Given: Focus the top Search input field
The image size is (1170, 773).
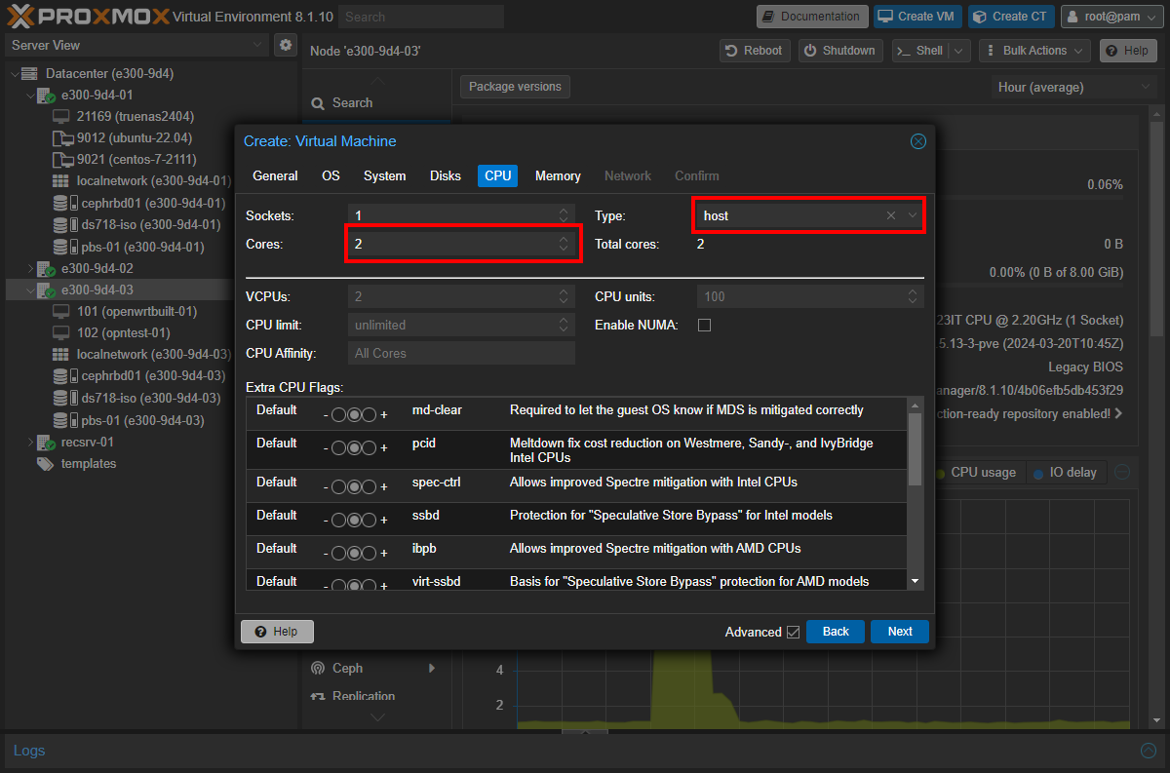Looking at the screenshot, I should pos(422,17).
